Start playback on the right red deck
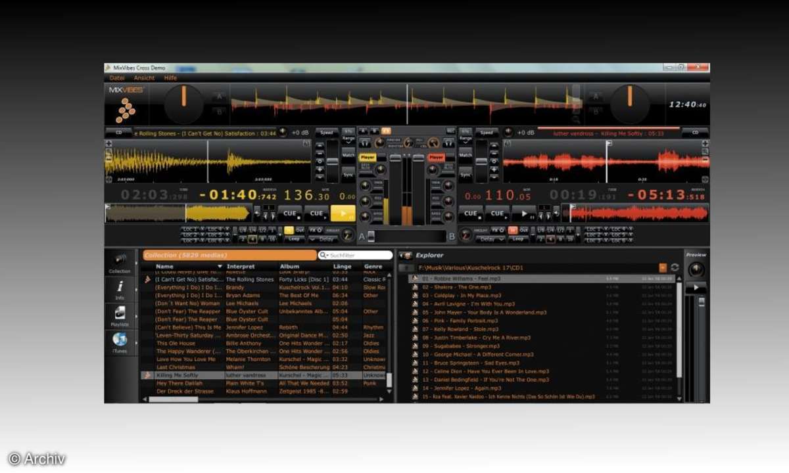The image size is (789, 473). [524, 214]
